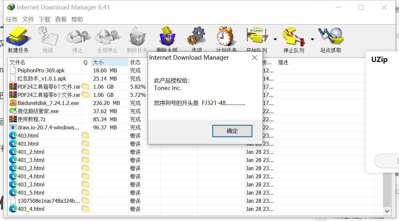Open the 帮助 menu

point(77,20)
